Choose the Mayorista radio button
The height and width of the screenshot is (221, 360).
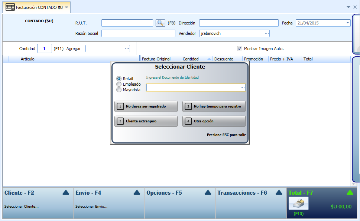point(119,90)
